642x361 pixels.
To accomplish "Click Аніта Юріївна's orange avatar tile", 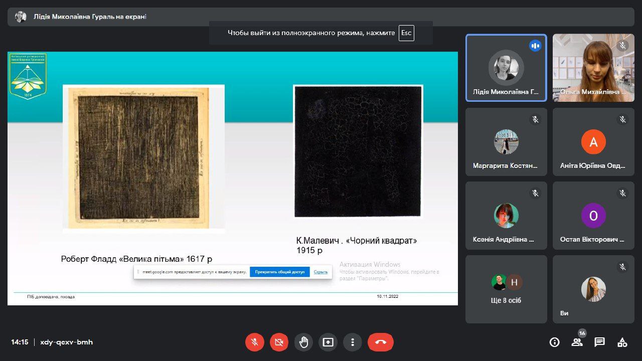I will pos(593,142).
